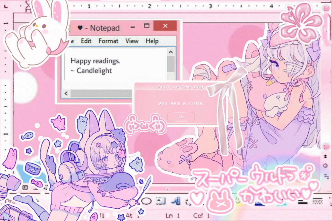Viewport: 332px width, 221px height.
Task: Maximize the Notepad window
Action: click(147, 26)
